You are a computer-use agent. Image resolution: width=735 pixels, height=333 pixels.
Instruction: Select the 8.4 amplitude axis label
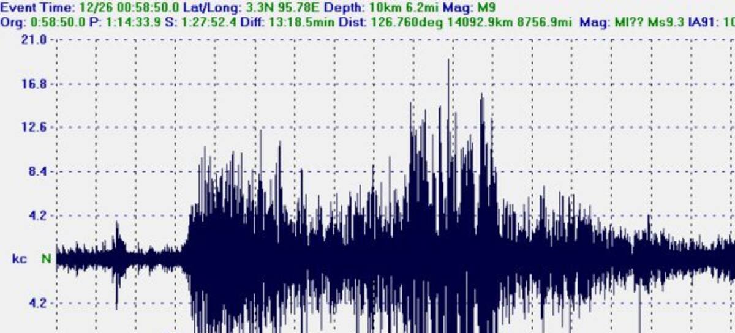[37, 172]
